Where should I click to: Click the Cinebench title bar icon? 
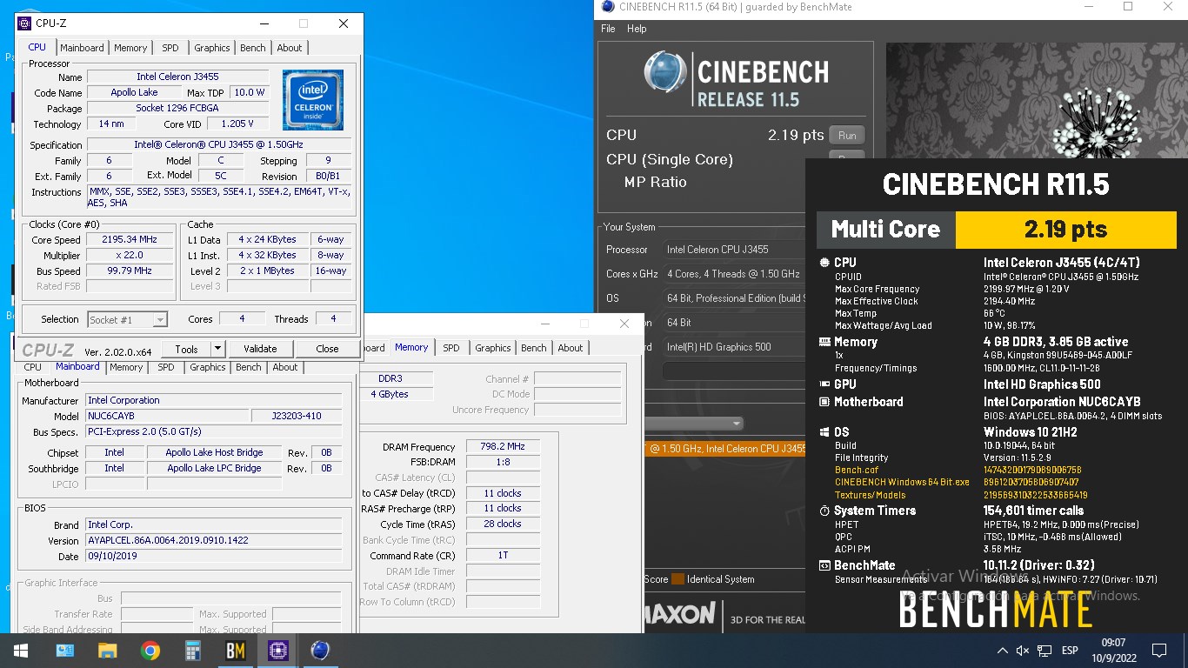tap(607, 7)
